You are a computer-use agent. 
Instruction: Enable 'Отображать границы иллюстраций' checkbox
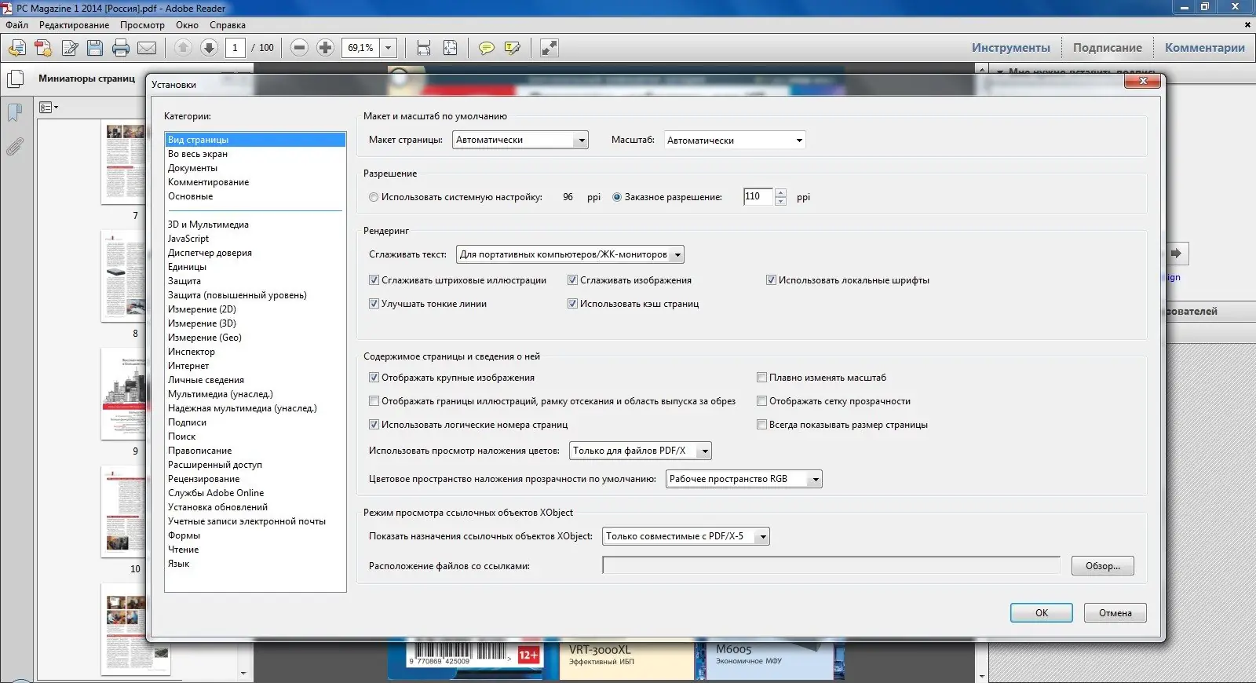click(x=374, y=401)
